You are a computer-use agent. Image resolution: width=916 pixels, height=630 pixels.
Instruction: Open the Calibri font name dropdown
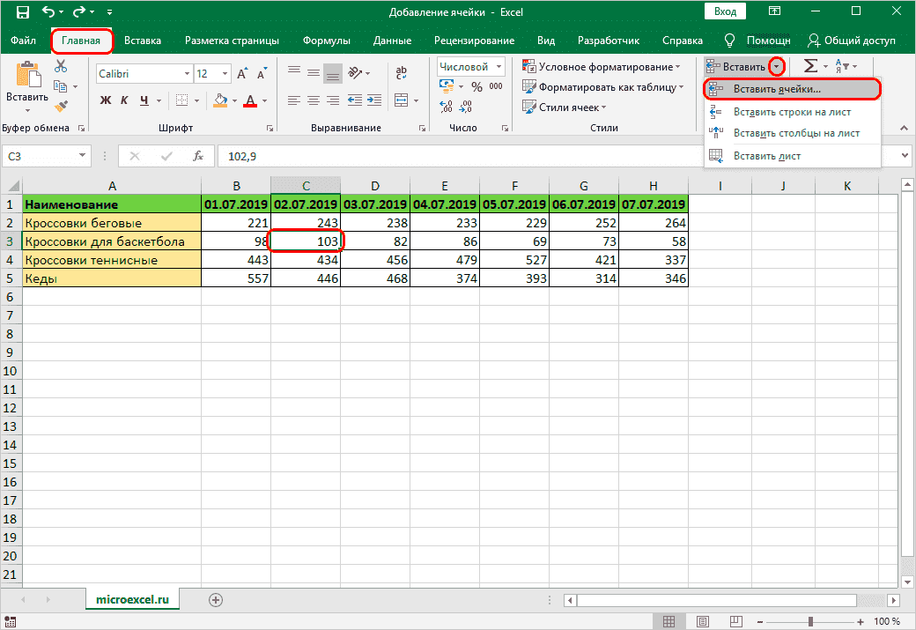click(185, 74)
